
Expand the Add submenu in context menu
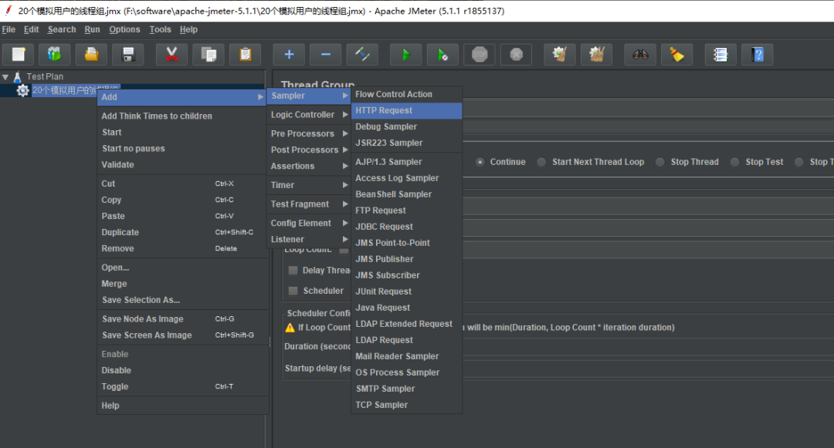[x=181, y=97]
